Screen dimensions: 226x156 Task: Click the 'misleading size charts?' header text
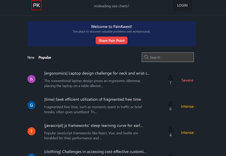click(111, 6)
